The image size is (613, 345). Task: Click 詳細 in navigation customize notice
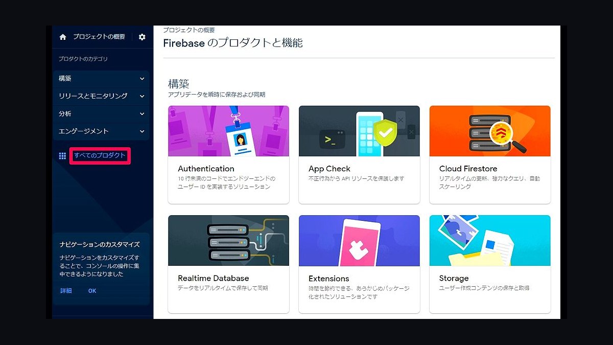pyautogui.click(x=66, y=291)
